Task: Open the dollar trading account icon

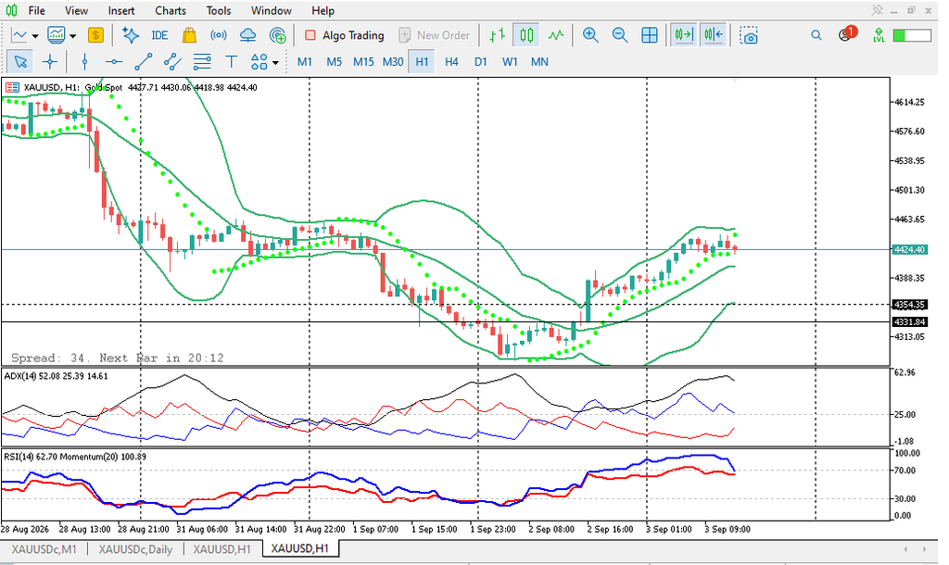Action: click(95, 36)
